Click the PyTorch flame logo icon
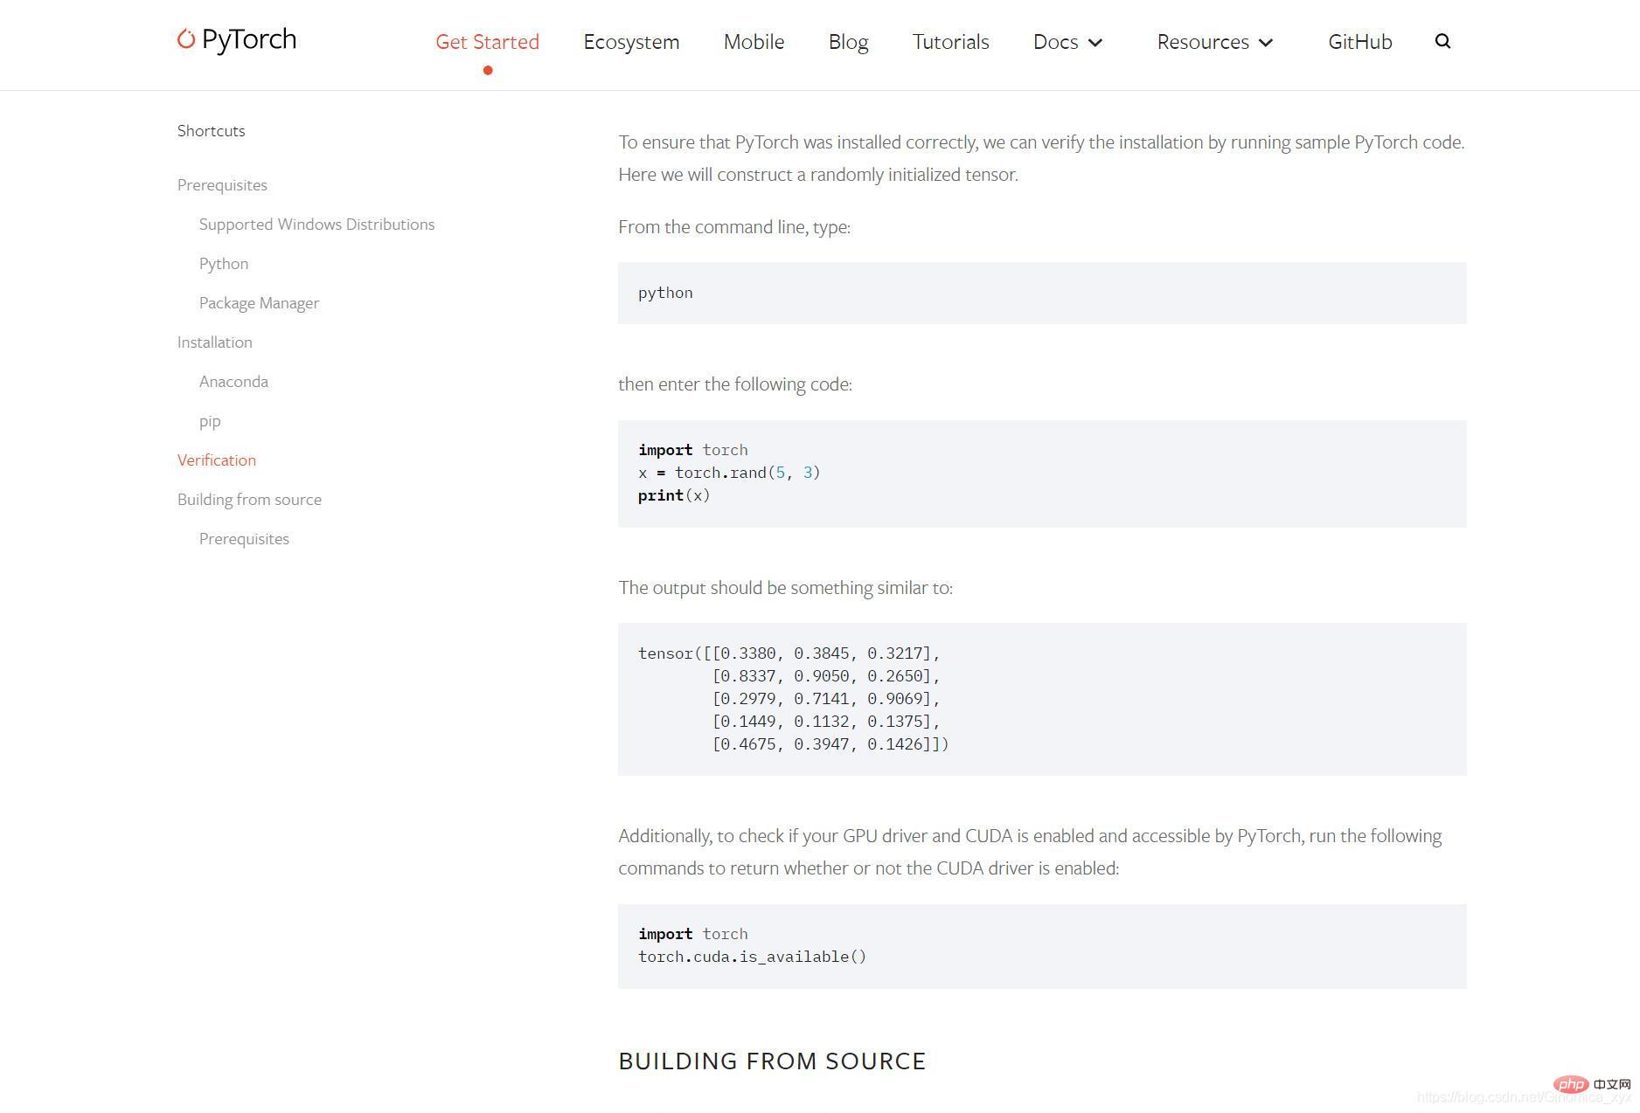Screen dimensions: 1640x1113 click(185, 39)
